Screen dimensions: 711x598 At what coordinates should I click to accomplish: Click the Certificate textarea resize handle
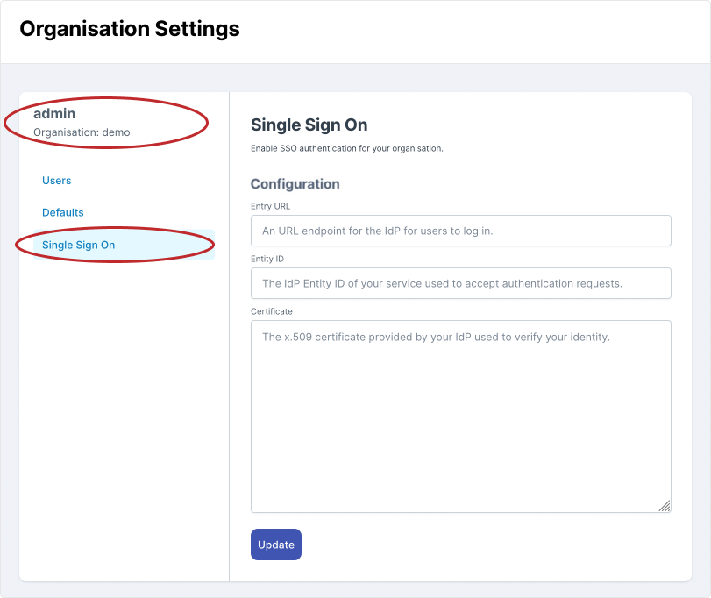[x=665, y=506]
